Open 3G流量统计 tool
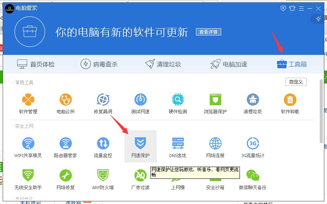327x204 pixels. [253, 148]
